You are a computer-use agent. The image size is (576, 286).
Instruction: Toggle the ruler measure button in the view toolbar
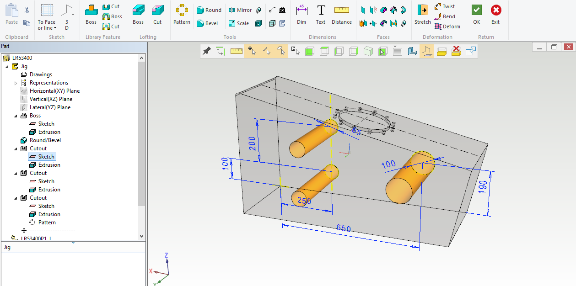236,51
